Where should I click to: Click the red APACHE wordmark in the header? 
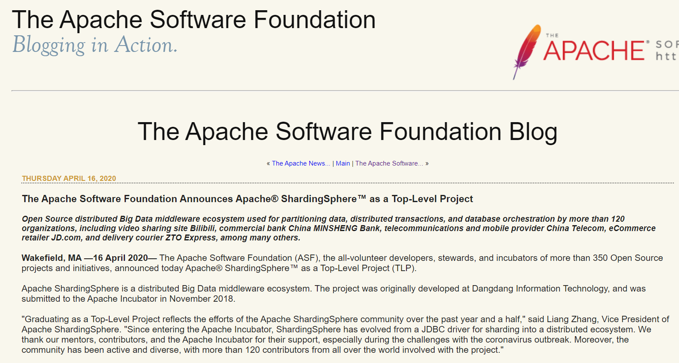(x=595, y=51)
